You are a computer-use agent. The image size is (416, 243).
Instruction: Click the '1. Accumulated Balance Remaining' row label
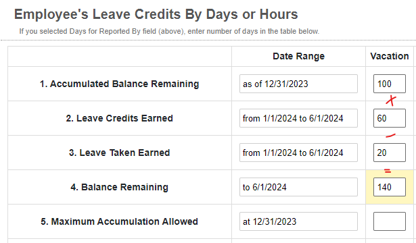pyautogui.click(x=119, y=84)
